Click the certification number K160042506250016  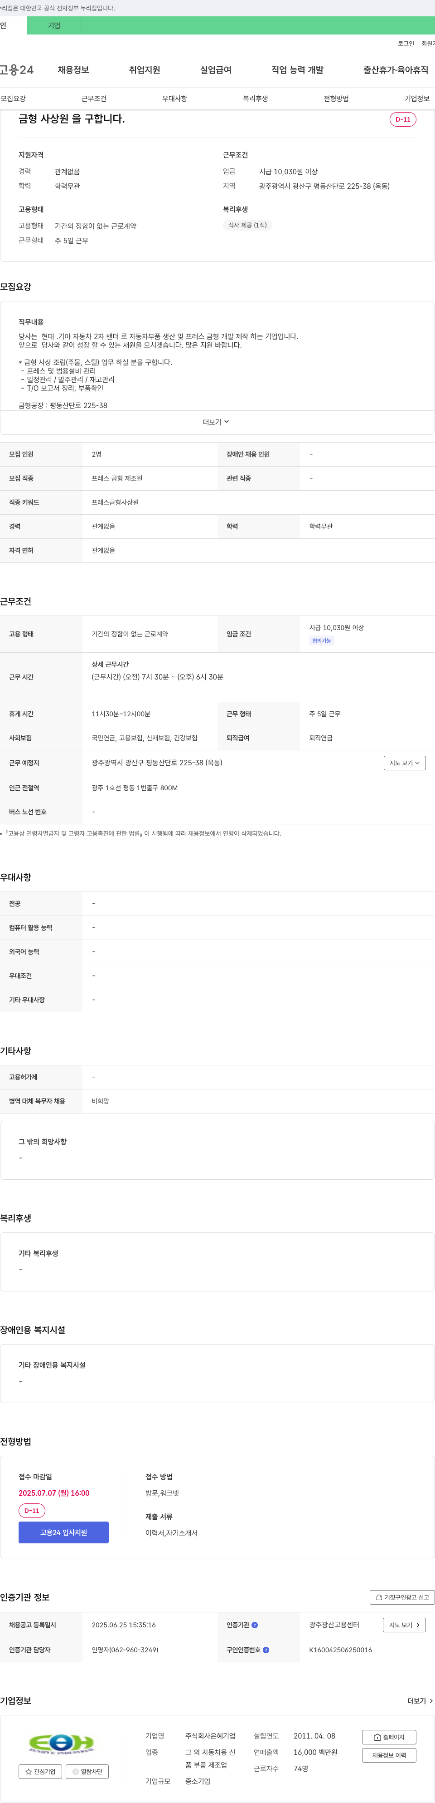341,1650
